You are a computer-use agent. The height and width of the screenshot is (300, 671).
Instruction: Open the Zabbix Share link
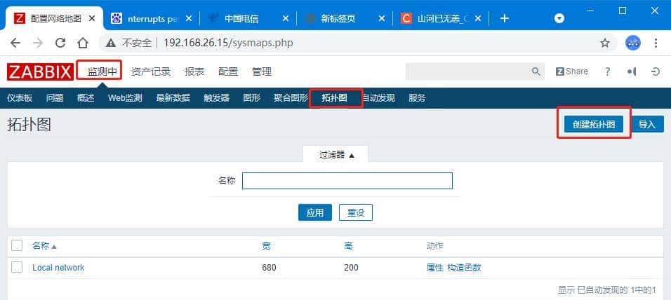tap(572, 71)
